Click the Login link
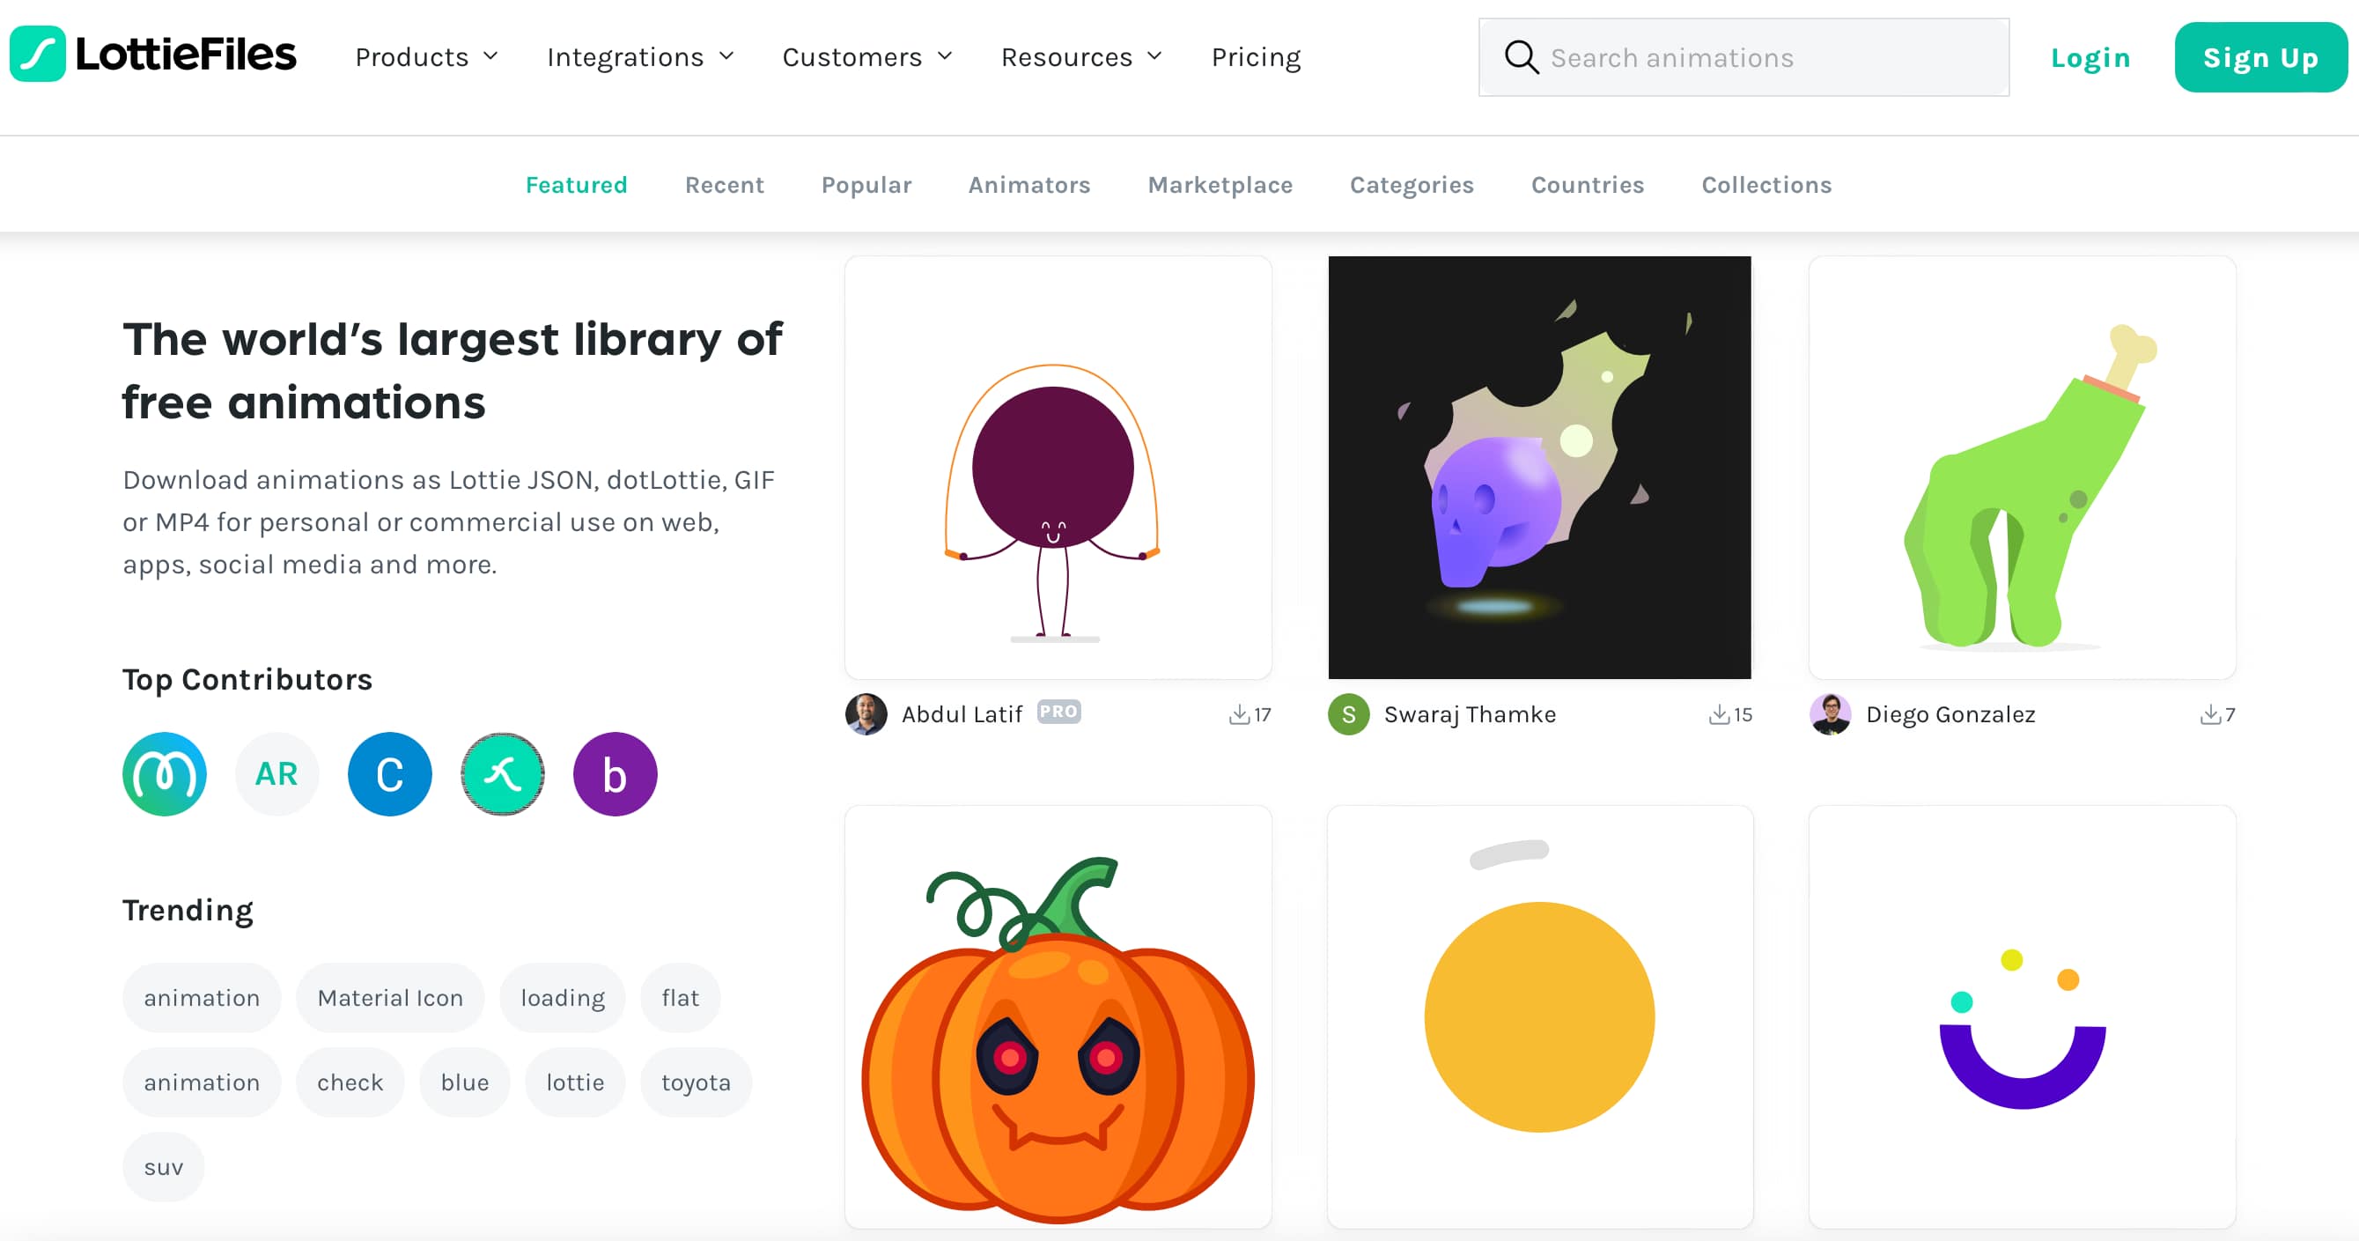The width and height of the screenshot is (2359, 1241). coord(2090,56)
